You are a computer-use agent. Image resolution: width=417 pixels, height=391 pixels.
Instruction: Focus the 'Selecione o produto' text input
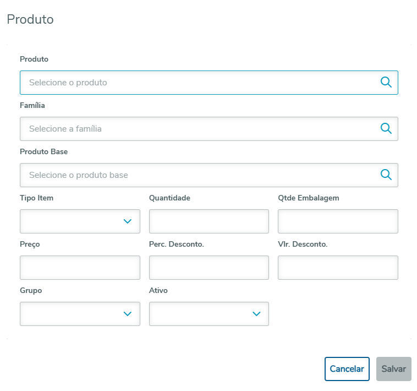(x=198, y=83)
